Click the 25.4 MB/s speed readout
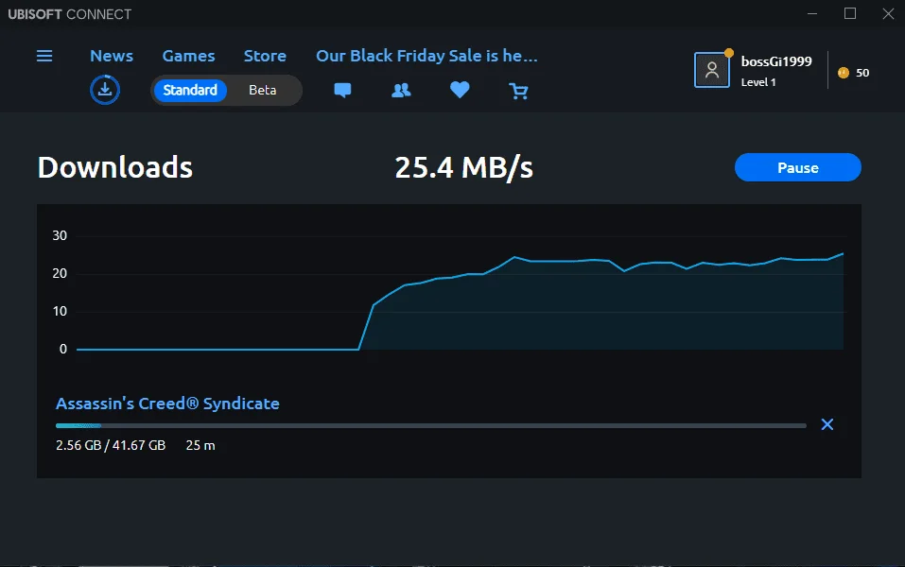This screenshot has width=905, height=567. [x=463, y=168]
